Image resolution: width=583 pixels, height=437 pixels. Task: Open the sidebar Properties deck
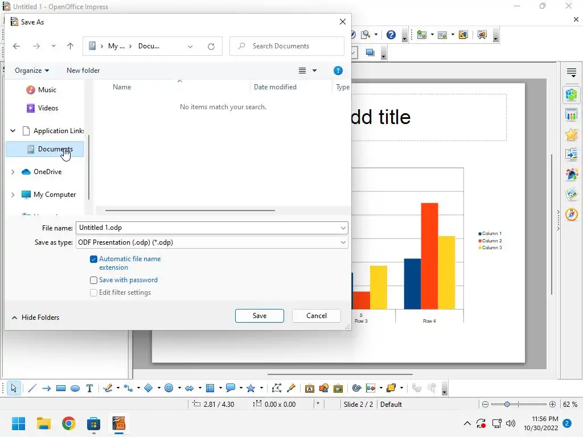(x=572, y=94)
